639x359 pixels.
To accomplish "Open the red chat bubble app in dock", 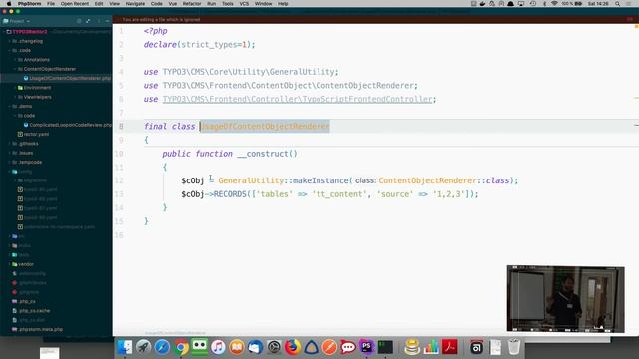I will 348,347.
